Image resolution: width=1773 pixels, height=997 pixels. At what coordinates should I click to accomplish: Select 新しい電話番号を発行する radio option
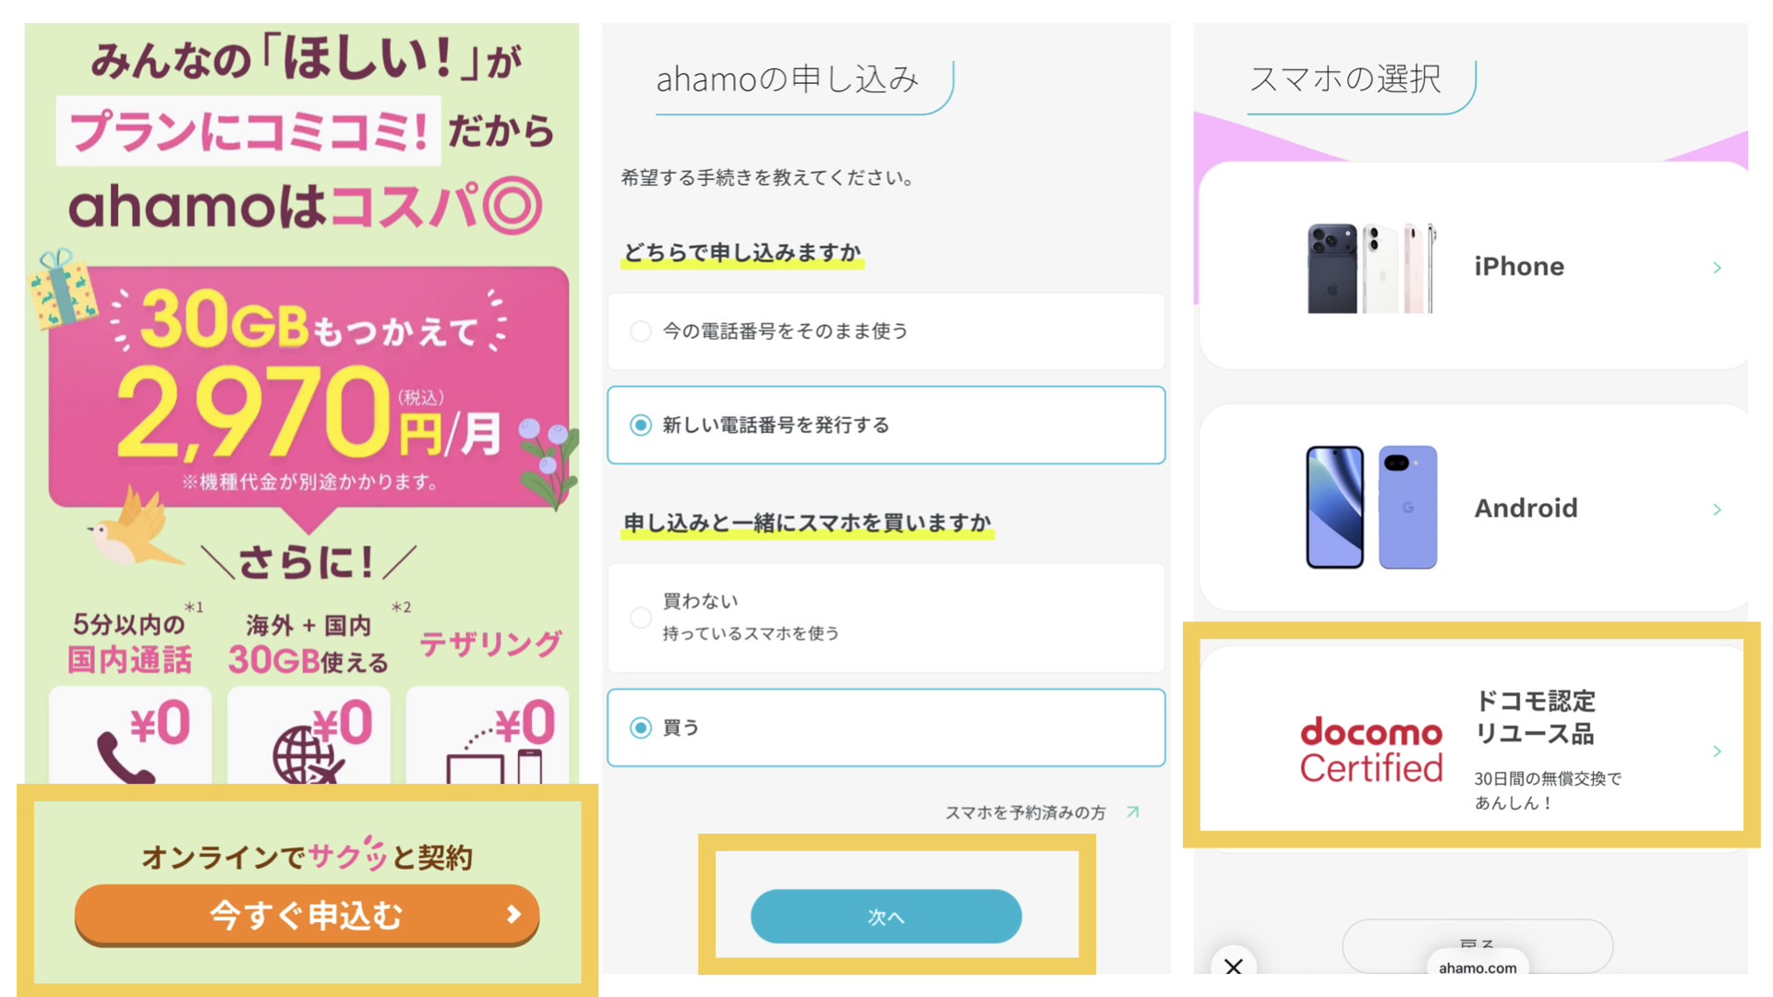[886, 425]
